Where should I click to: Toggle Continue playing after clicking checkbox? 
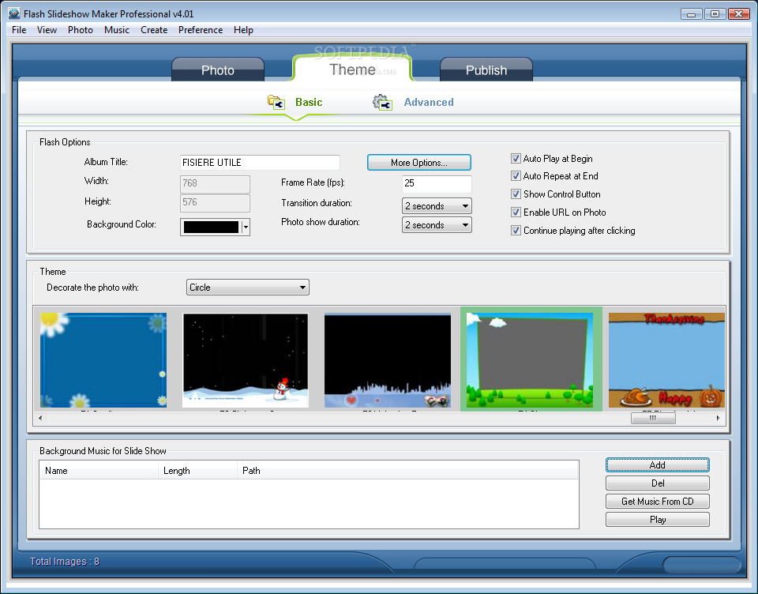[516, 231]
